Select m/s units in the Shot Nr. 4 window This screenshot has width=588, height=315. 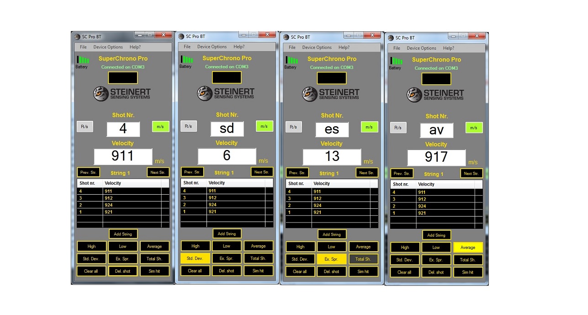[x=160, y=127]
